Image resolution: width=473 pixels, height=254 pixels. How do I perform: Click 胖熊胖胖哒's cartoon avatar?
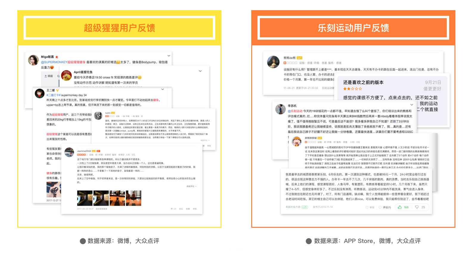point(297,141)
